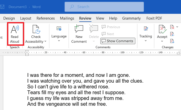The width and height of the screenshot is (181, 110).
Task: Click the Reject change icon with red X
Action: point(172,27)
